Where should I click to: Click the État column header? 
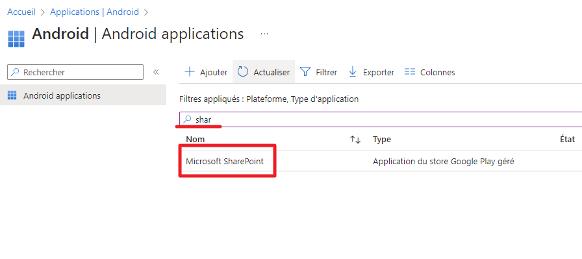pos(567,140)
